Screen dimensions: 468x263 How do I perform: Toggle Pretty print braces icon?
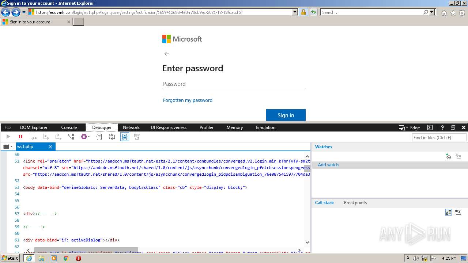coord(99,137)
